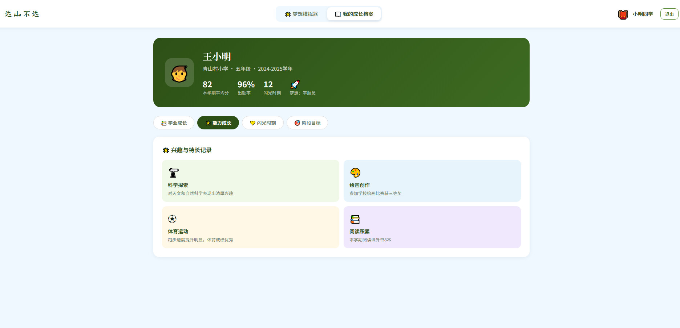Click the 对天文和自然科学表现出浓厚兴趣 description
680x328 pixels.
point(201,194)
